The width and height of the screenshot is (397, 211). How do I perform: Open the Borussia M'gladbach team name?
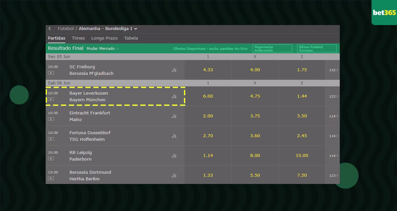coord(91,73)
